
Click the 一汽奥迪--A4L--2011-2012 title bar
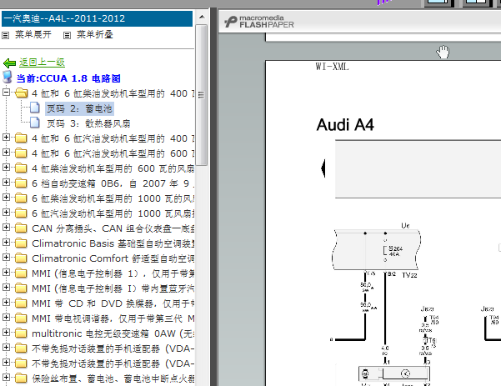pyautogui.click(x=97, y=18)
